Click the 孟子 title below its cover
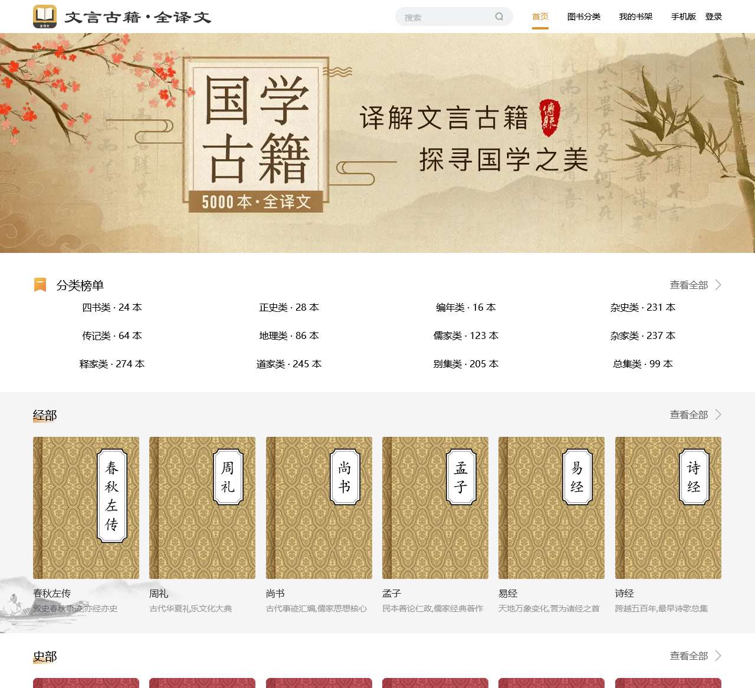 (x=392, y=593)
